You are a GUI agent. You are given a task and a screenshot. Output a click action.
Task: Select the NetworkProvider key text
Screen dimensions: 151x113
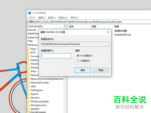40,83
